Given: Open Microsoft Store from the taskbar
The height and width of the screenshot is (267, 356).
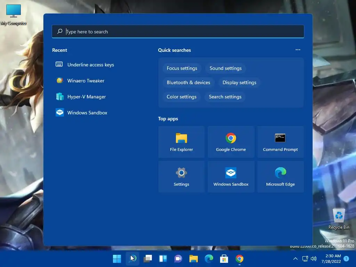Looking at the screenshot, I should (x=224, y=259).
